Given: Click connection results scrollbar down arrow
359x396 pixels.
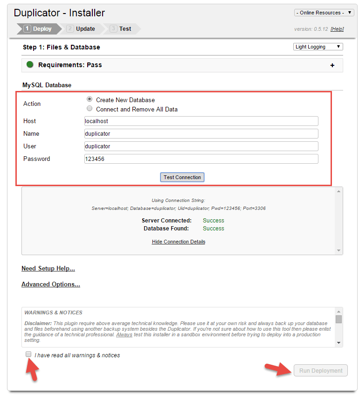Looking at the screenshot, I should 338,250.
